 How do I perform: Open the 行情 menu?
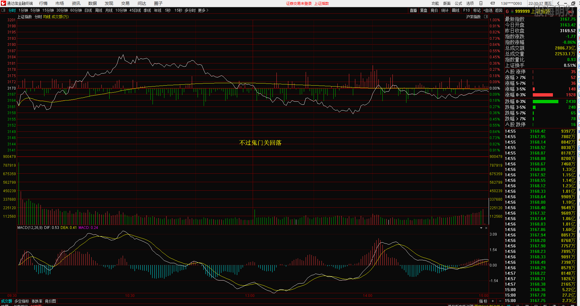[x=43, y=3]
